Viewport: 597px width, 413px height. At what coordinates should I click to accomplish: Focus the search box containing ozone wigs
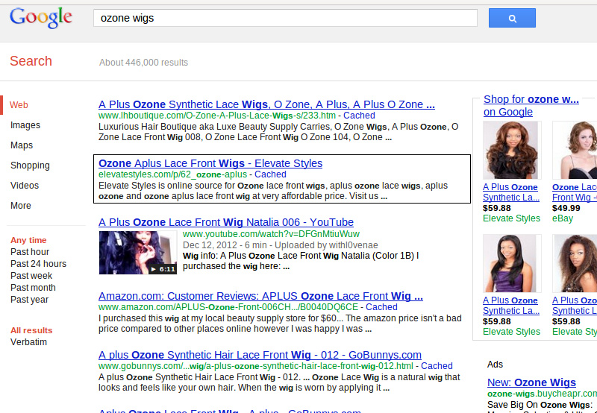pyautogui.click(x=285, y=18)
